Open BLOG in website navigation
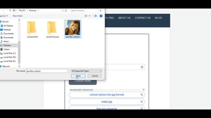 point(158,18)
